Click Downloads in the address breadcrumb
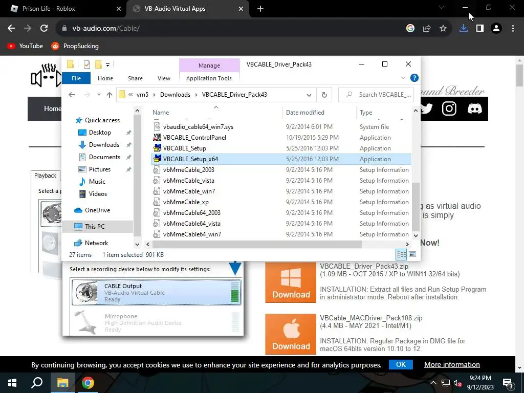The image size is (524, 393). pyautogui.click(x=175, y=95)
